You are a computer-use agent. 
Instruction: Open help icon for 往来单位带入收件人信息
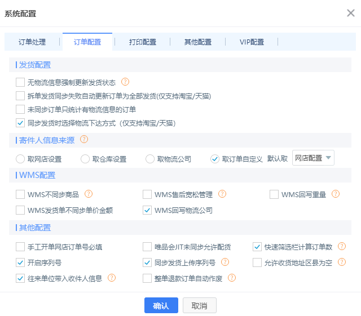(x=112, y=278)
